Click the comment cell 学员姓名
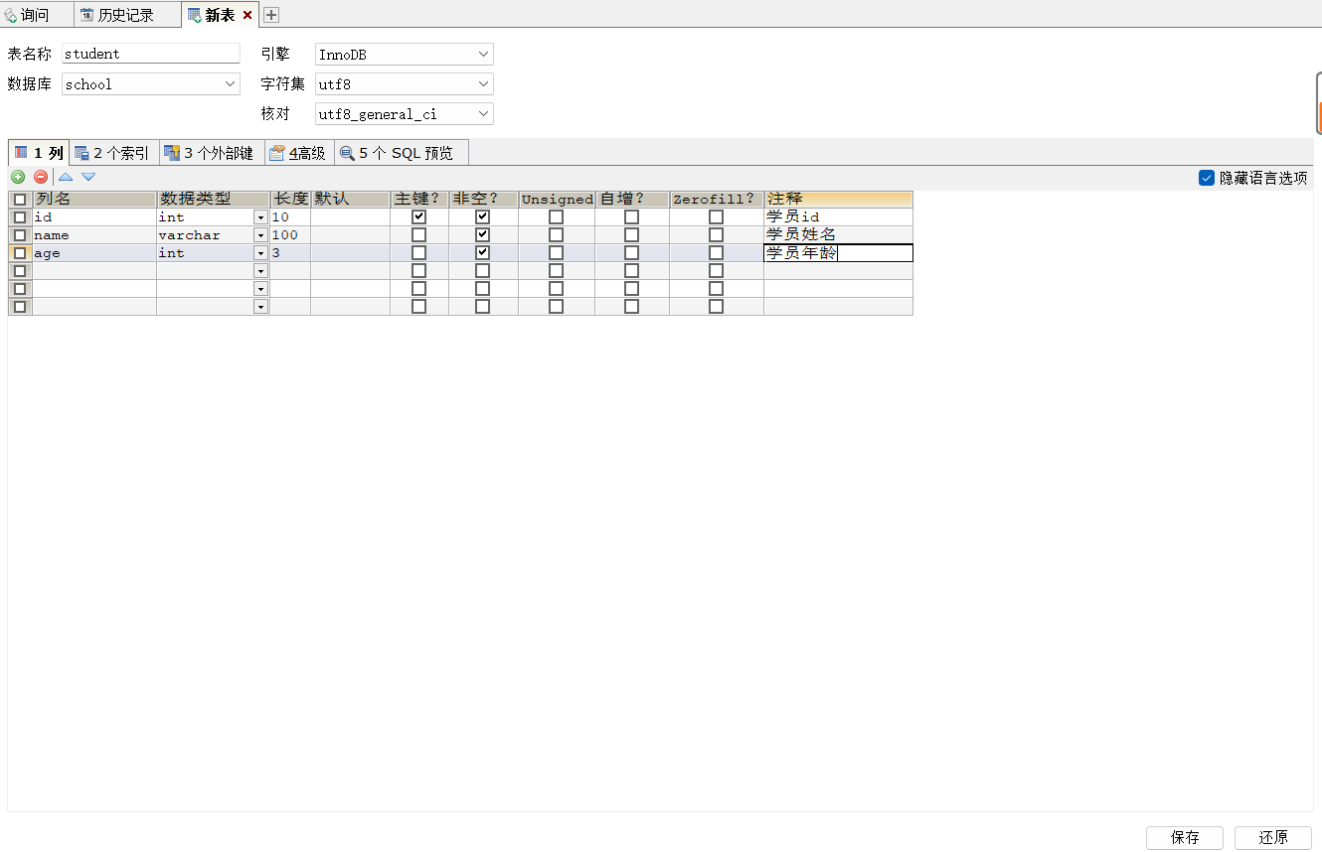Screen dimensions: 1322x852 [838, 234]
